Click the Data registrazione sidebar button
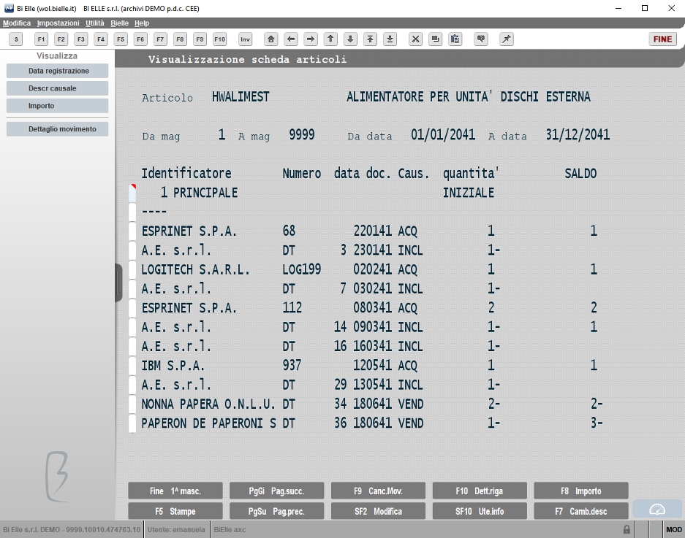Screen dimensions: 685x538 (x=57, y=71)
